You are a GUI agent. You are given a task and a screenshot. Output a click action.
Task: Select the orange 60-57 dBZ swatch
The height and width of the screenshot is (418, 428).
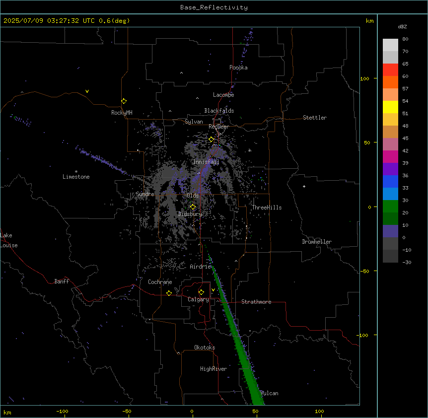point(390,82)
